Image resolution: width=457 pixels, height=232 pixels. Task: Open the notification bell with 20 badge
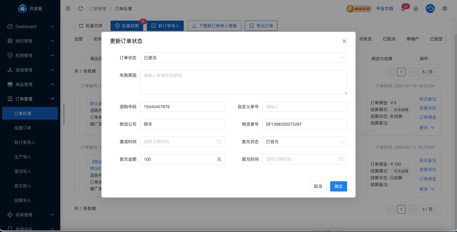click(x=403, y=8)
